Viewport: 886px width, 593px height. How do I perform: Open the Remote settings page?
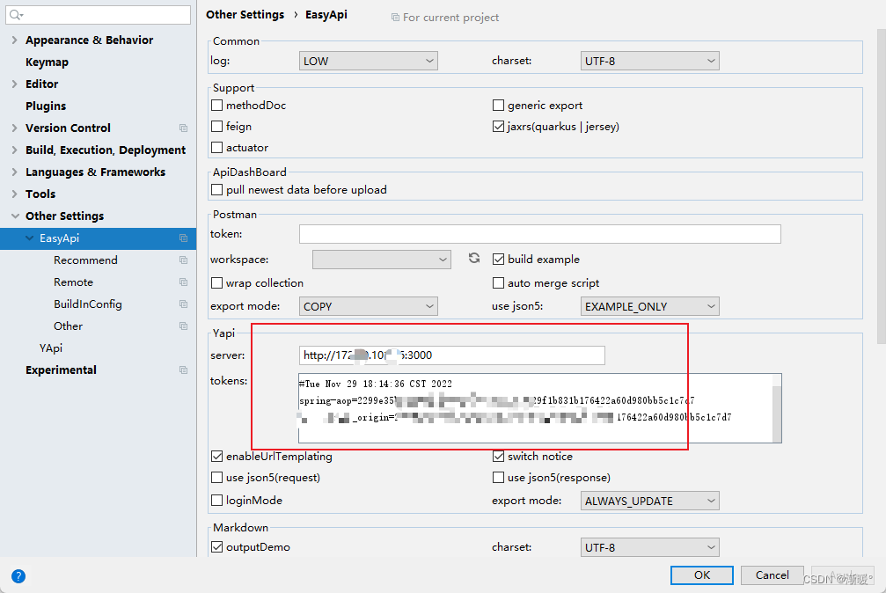73,282
